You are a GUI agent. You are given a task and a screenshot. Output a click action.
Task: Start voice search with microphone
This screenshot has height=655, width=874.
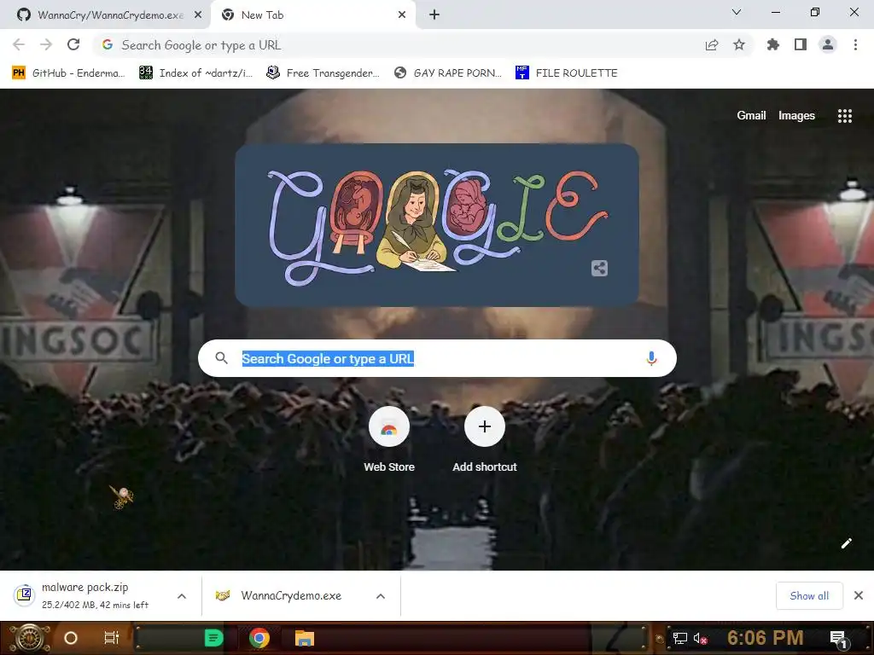[x=651, y=358]
